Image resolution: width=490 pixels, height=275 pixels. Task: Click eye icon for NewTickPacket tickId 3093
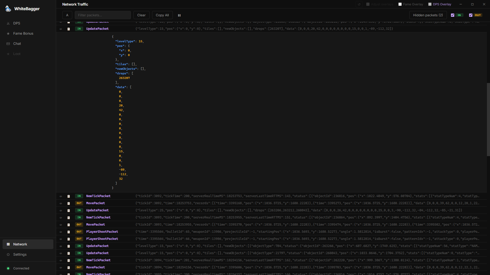coord(61,218)
